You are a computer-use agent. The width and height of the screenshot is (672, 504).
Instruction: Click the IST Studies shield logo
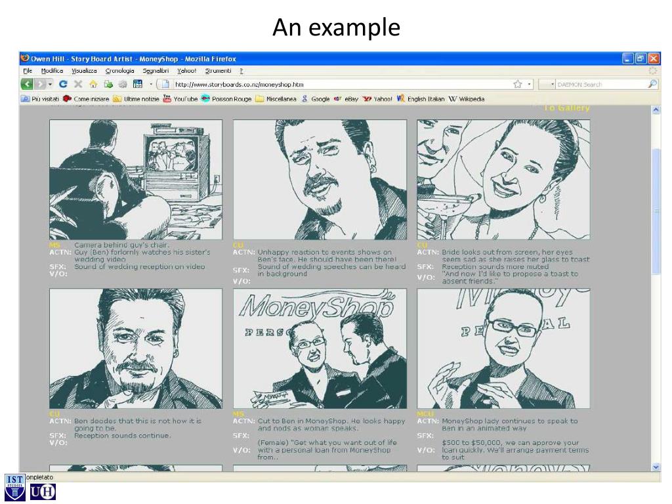[x=15, y=488]
